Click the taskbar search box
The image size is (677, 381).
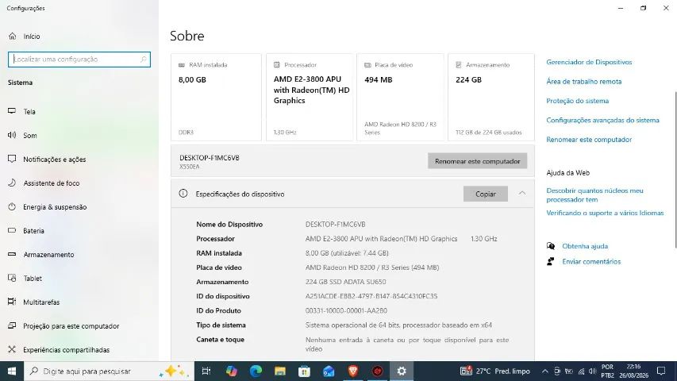[109, 371]
